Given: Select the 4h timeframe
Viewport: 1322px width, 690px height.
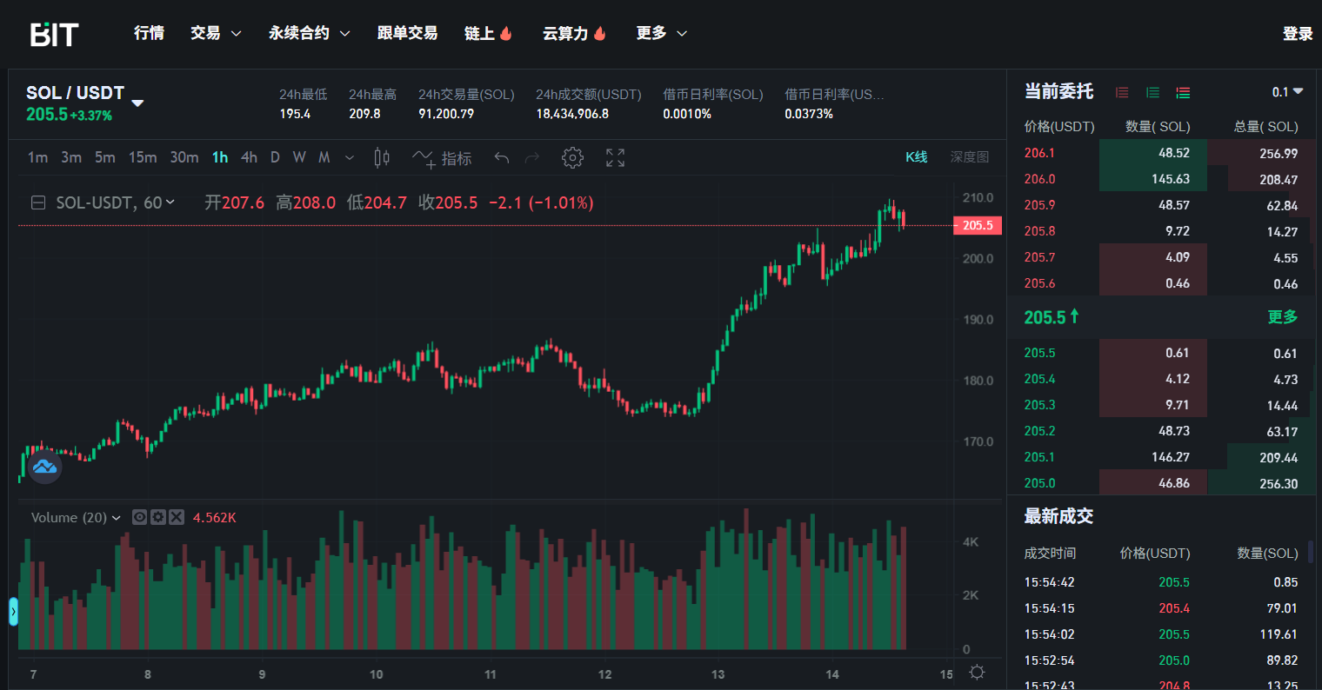Looking at the screenshot, I should point(249,157).
